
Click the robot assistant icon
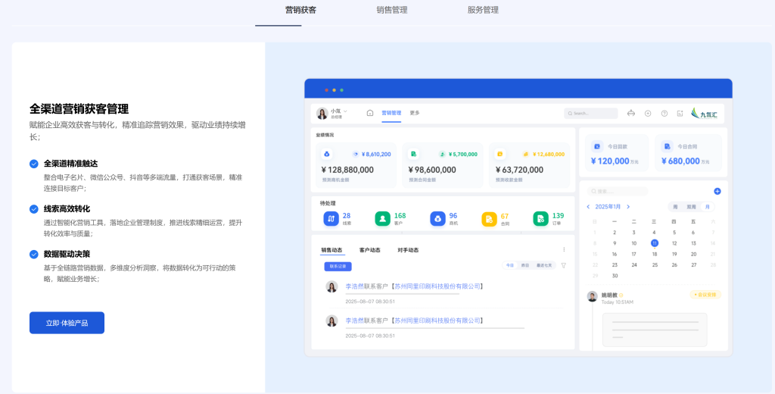(x=631, y=113)
